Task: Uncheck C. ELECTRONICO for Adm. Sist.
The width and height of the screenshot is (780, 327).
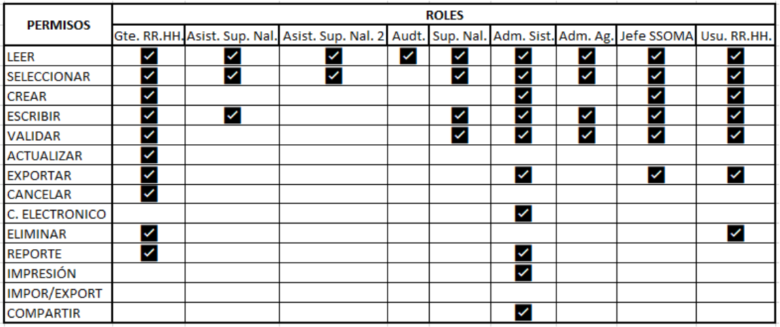Action: [522, 215]
